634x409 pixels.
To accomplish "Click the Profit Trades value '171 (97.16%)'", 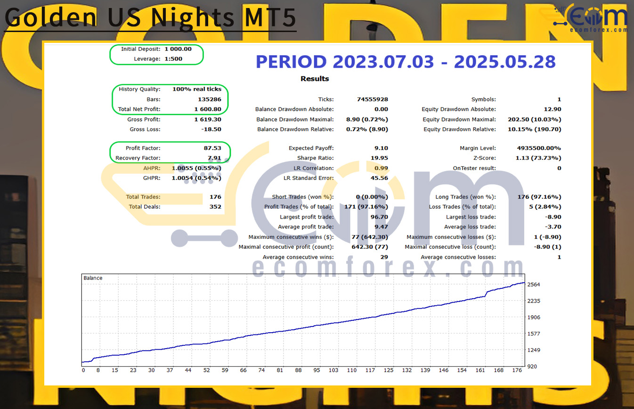I will (366, 206).
